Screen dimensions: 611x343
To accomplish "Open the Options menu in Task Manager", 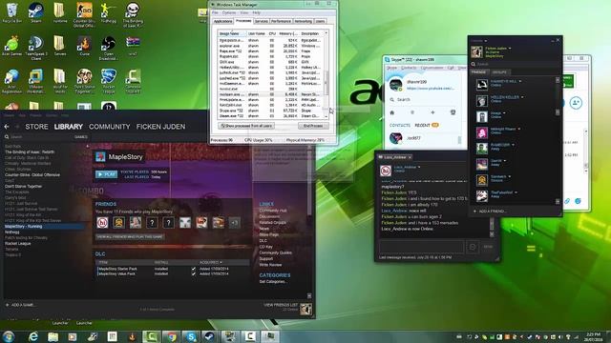I will point(229,12).
